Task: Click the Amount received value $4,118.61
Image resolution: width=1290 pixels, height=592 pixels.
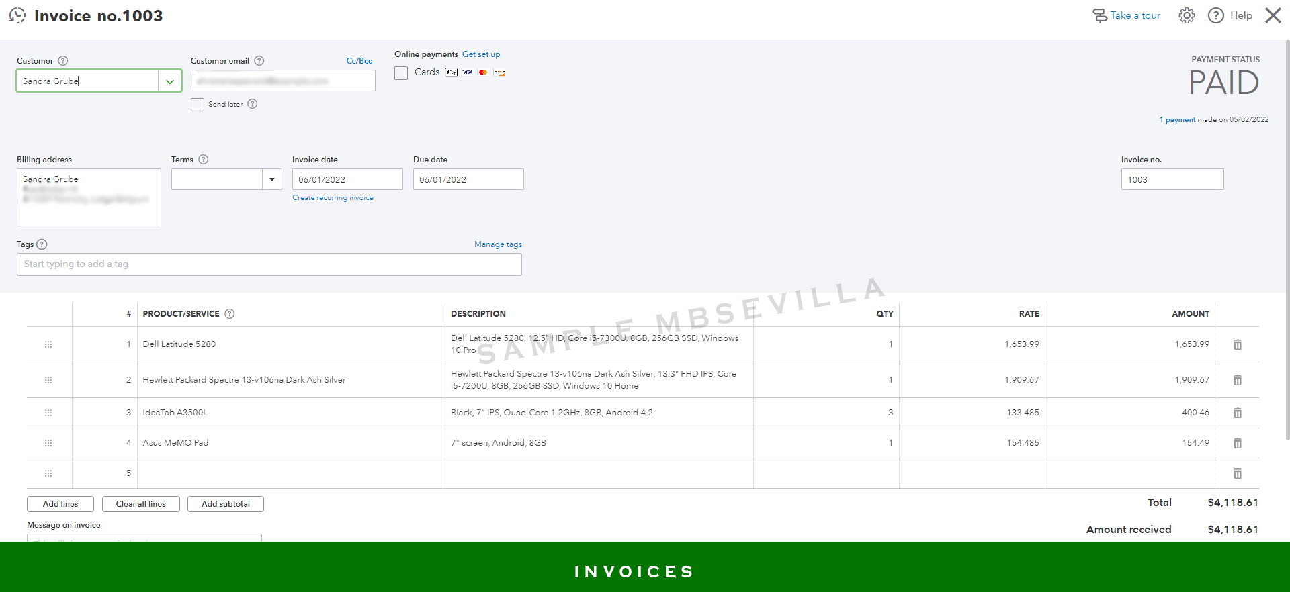Action: (1233, 530)
